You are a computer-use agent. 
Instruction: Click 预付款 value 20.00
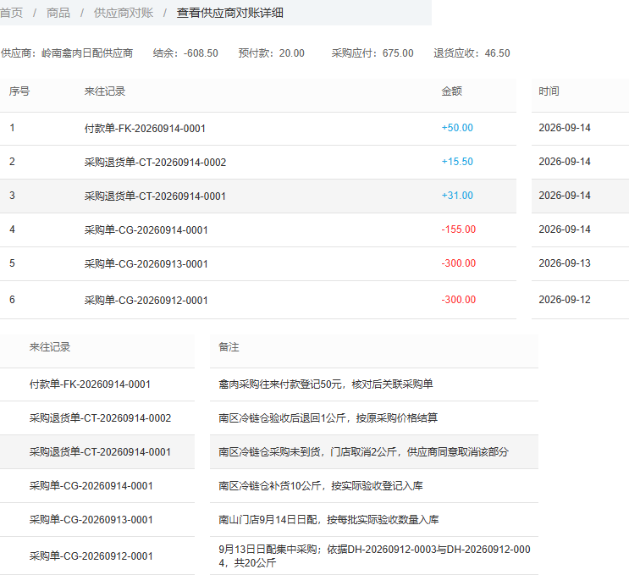click(291, 53)
